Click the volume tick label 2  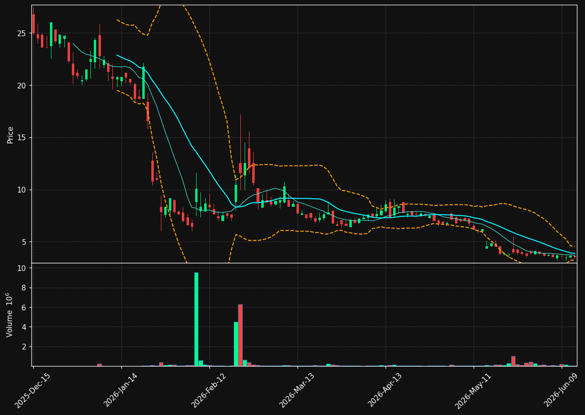(24, 347)
